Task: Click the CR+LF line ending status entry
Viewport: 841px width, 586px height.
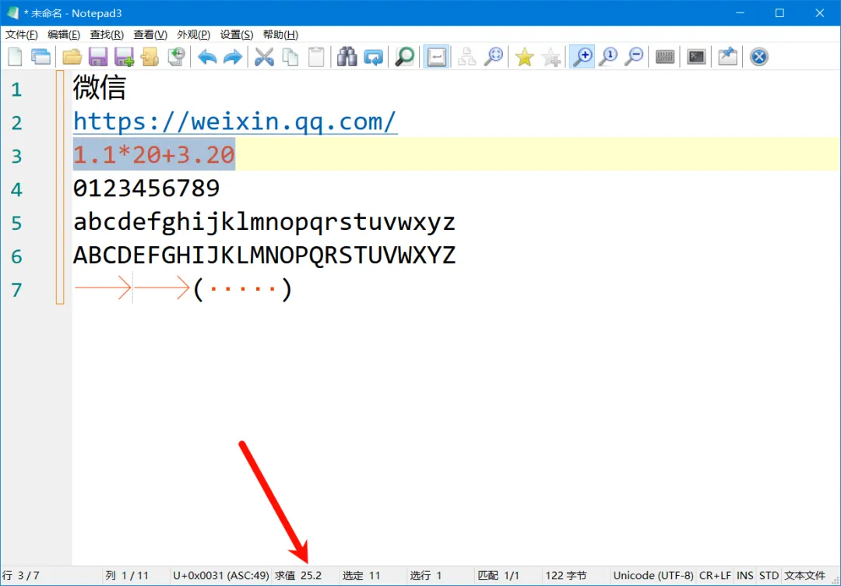Action: tap(715, 576)
